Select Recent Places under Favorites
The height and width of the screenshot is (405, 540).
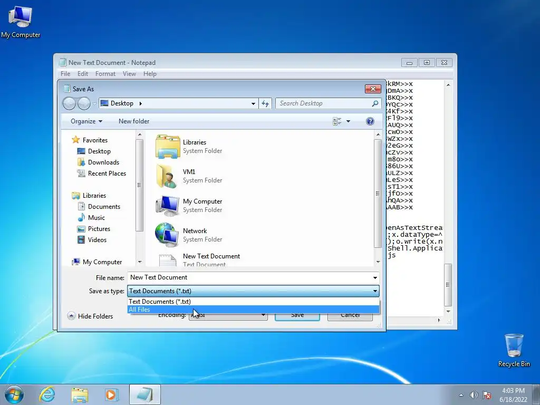(x=107, y=173)
